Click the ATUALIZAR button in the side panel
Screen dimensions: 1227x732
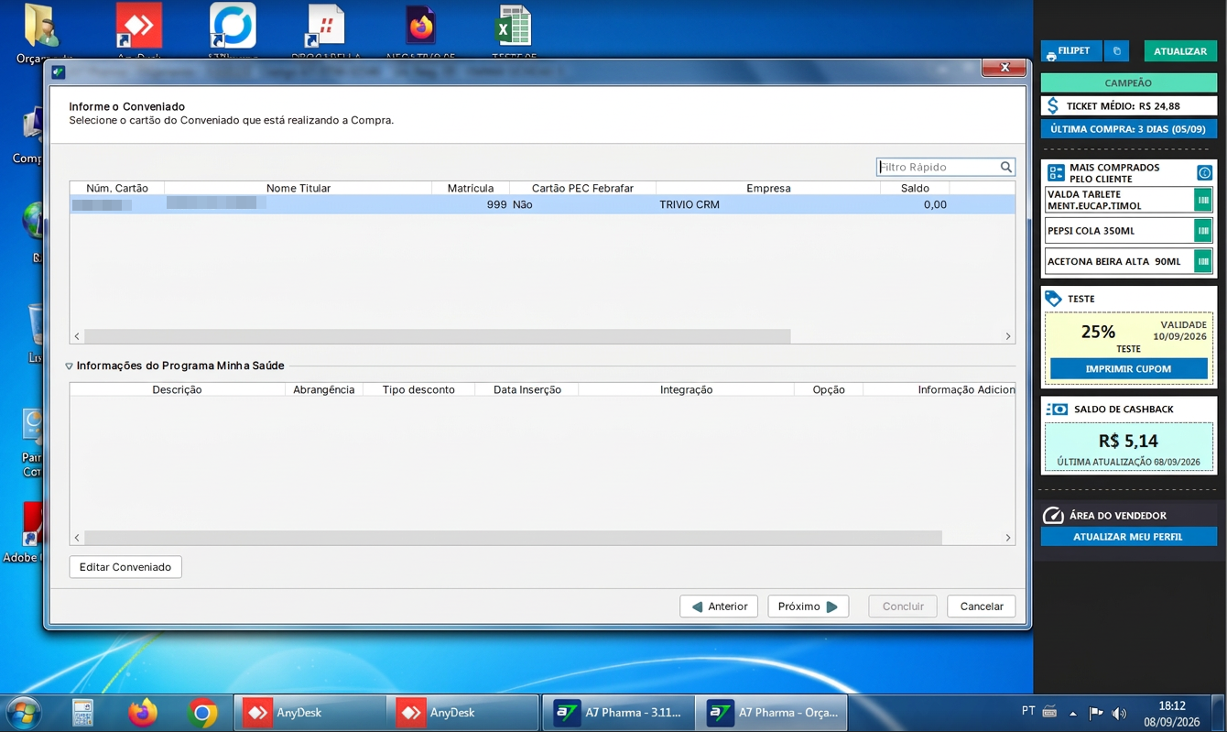(1179, 51)
